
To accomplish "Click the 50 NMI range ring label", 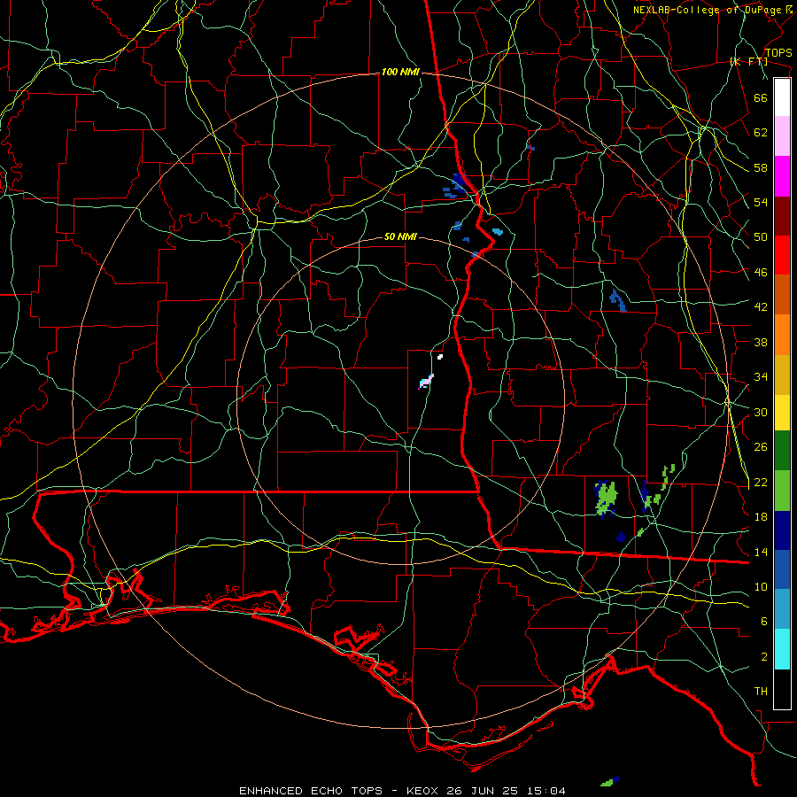I will point(400,236).
